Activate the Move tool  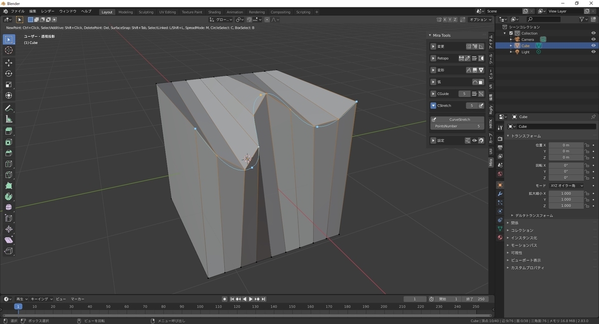pos(8,63)
